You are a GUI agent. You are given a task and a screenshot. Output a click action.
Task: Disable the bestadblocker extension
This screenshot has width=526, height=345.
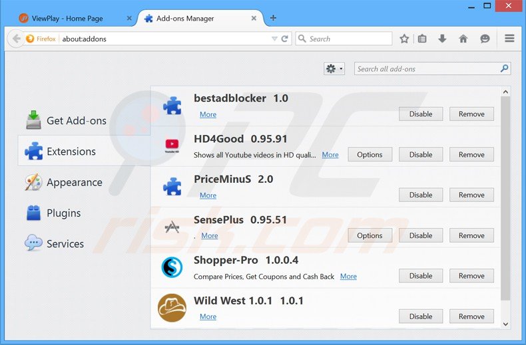pyautogui.click(x=421, y=114)
